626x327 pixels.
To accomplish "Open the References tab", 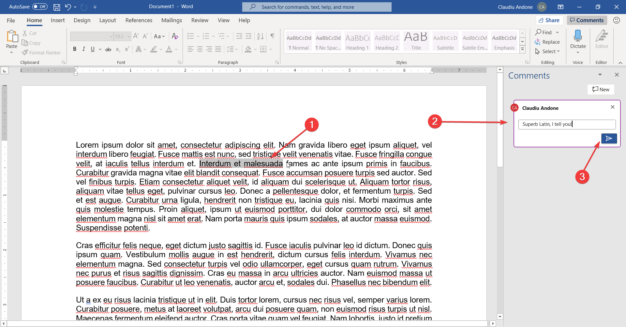I will pyautogui.click(x=139, y=20).
